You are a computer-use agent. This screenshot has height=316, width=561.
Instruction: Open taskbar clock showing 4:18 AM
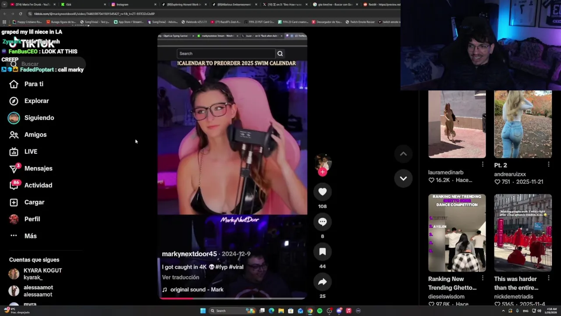pyautogui.click(x=551, y=311)
